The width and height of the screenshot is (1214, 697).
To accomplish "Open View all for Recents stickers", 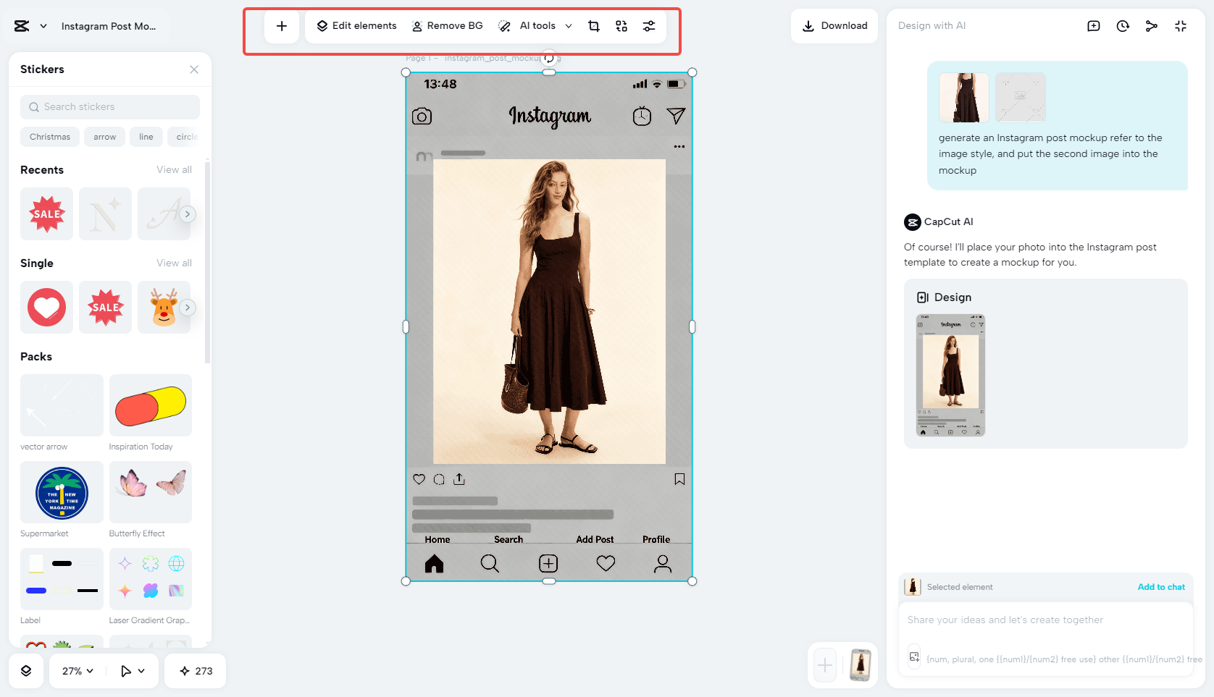I will pyautogui.click(x=174, y=169).
